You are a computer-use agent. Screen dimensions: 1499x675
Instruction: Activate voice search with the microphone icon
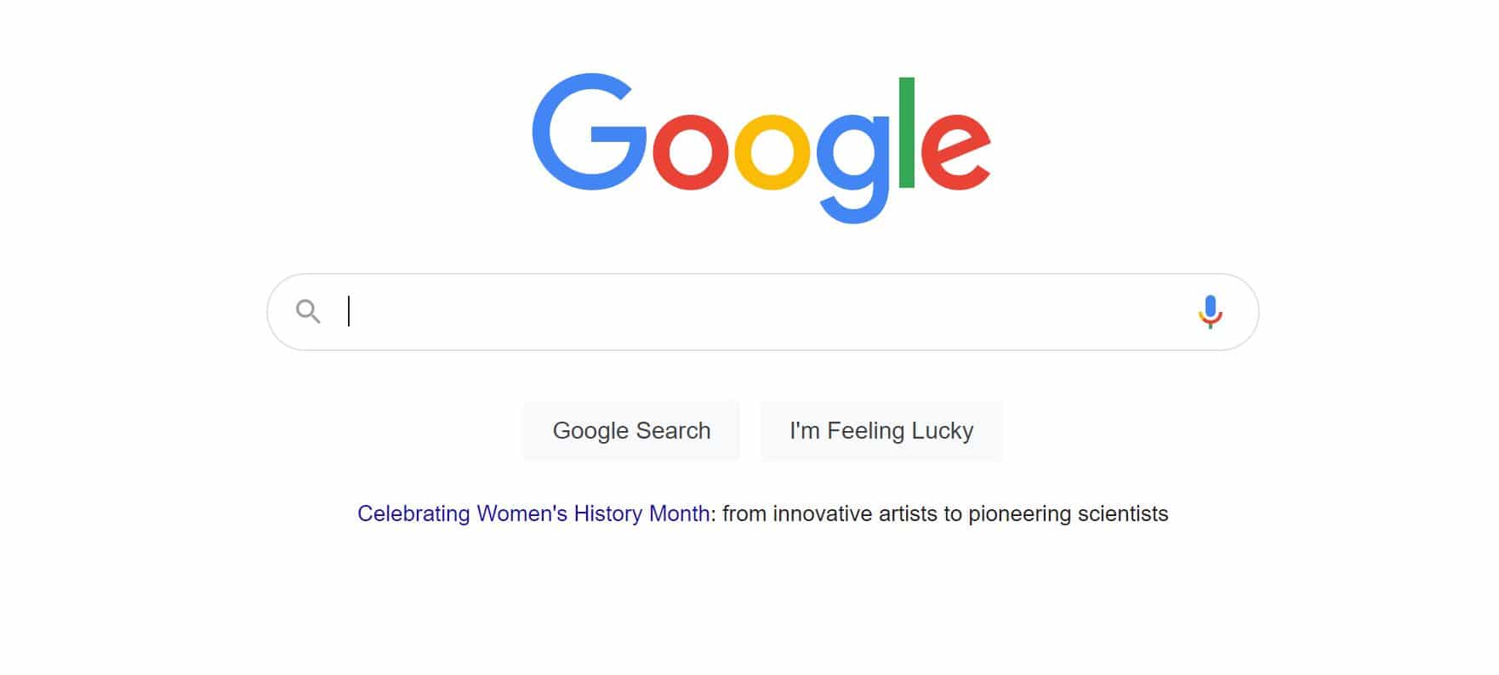(1211, 311)
